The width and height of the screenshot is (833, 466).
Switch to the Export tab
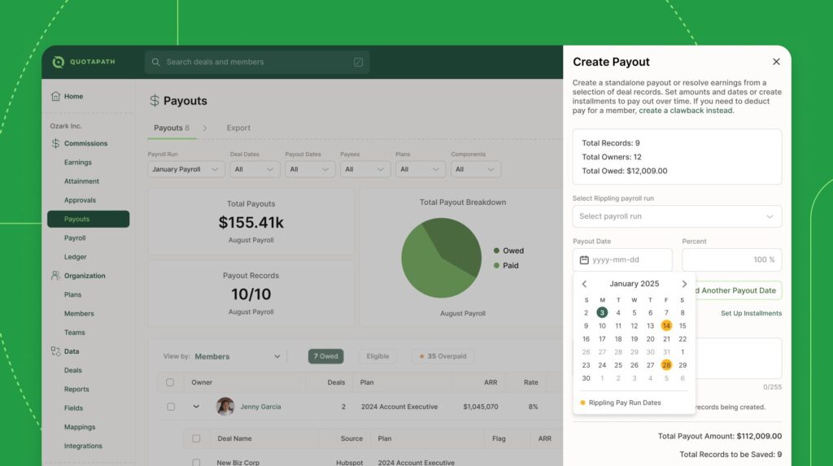tap(238, 128)
